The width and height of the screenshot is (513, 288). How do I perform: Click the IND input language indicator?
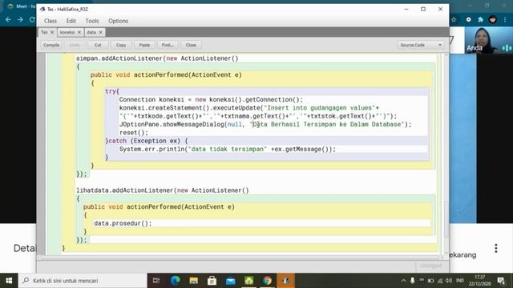click(x=460, y=281)
